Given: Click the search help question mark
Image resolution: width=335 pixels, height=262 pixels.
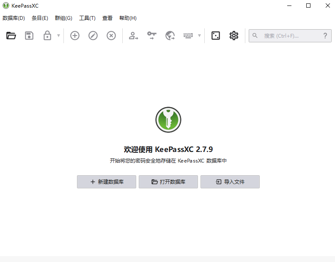Looking at the screenshot, I should click(x=325, y=36).
